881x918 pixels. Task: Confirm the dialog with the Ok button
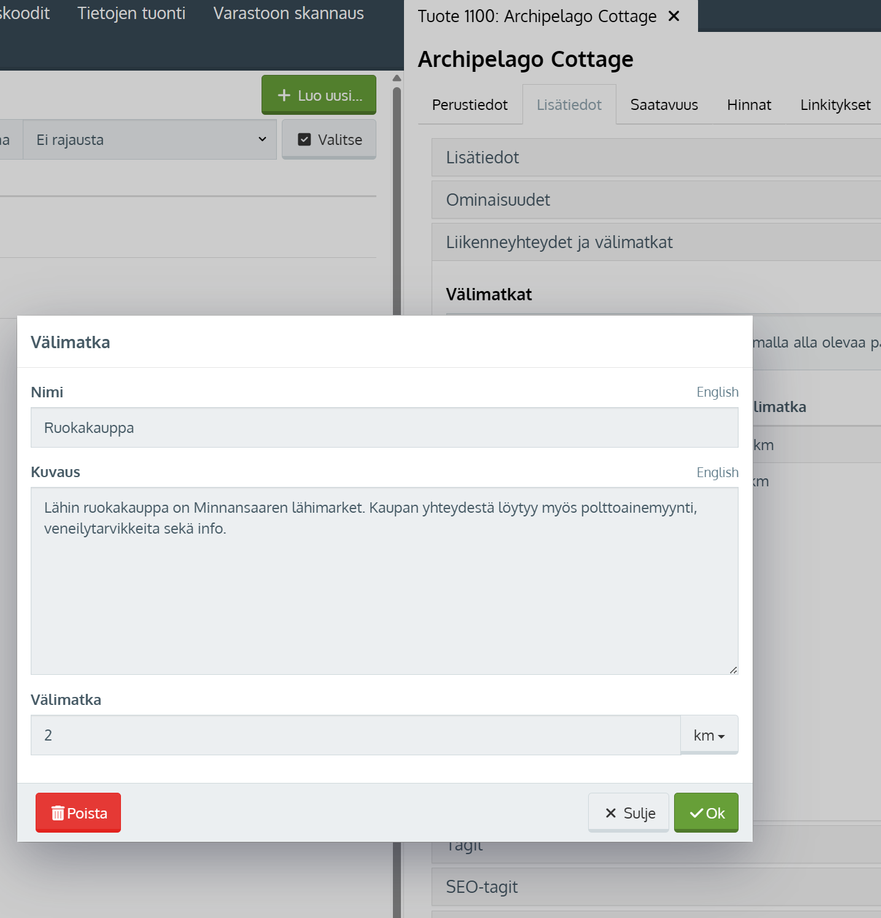706,812
